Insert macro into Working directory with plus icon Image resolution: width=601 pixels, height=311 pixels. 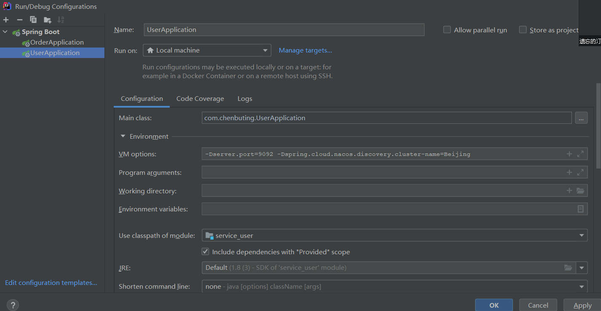coord(569,191)
